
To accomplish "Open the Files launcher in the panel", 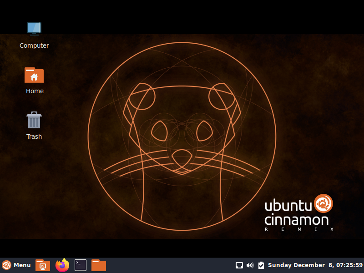I will (x=99, y=265).
